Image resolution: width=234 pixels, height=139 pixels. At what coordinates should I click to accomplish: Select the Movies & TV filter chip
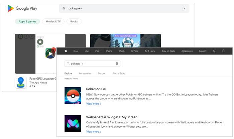53,21
